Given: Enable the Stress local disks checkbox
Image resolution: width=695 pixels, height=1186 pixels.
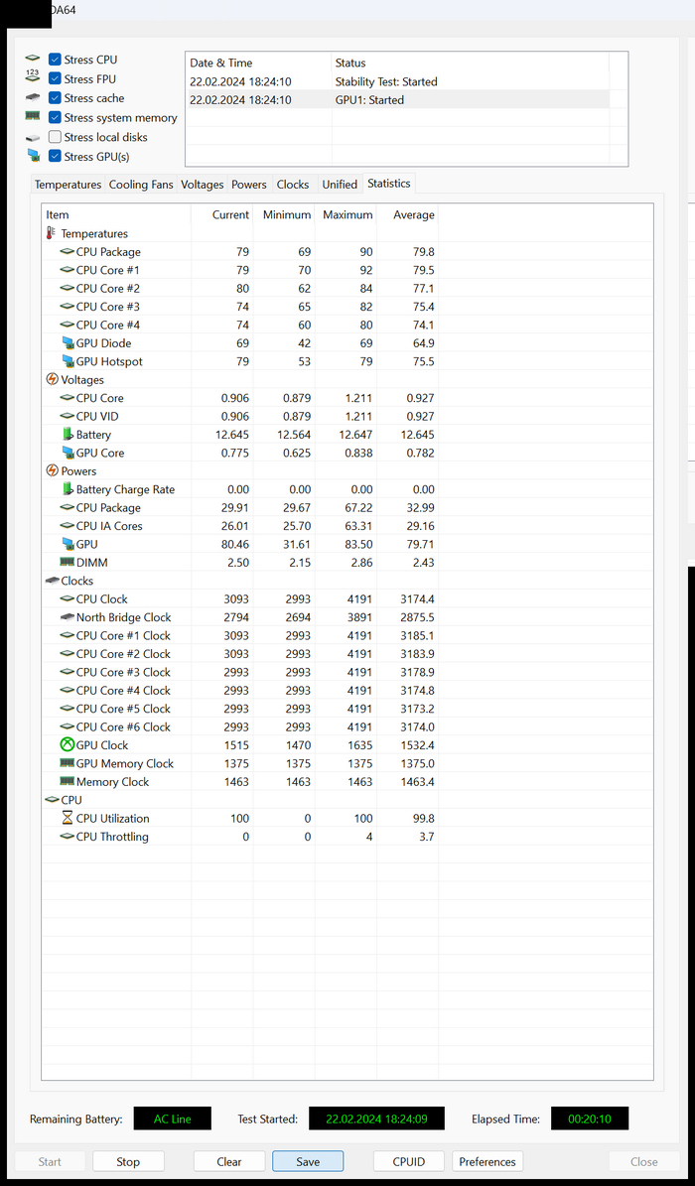Looking at the screenshot, I should [55, 137].
